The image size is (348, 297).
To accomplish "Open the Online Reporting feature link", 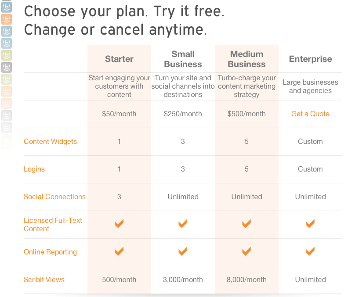I will pos(50,252).
